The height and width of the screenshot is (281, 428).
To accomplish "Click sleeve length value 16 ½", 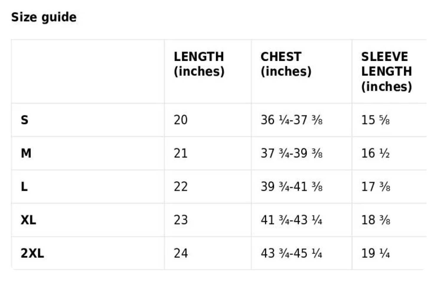I will point(375,153).
